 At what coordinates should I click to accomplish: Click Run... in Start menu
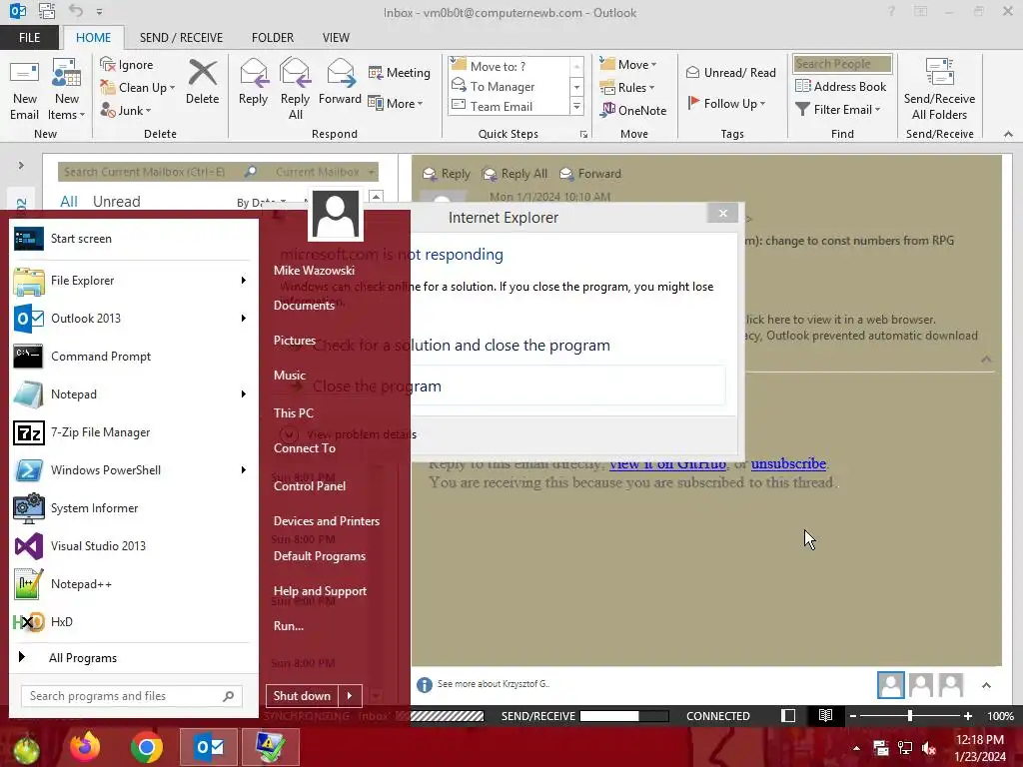(x=289, y=626)
